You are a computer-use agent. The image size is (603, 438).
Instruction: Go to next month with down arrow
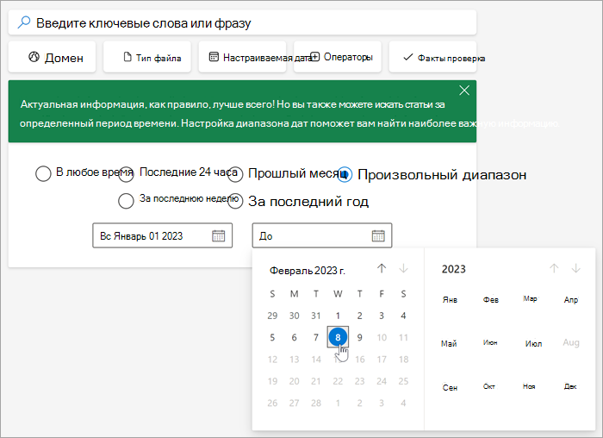403,268
